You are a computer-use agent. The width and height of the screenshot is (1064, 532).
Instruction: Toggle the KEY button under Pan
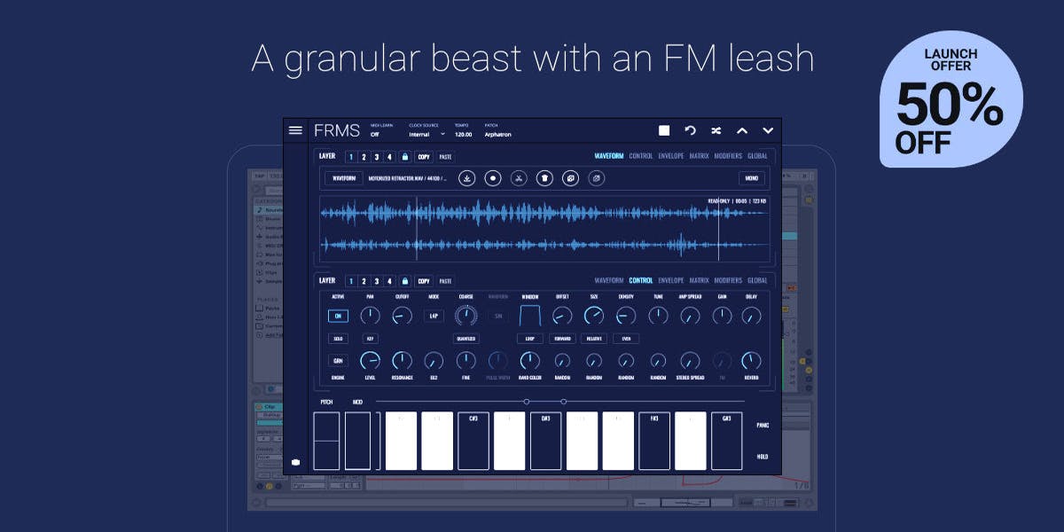click(370, 339)
